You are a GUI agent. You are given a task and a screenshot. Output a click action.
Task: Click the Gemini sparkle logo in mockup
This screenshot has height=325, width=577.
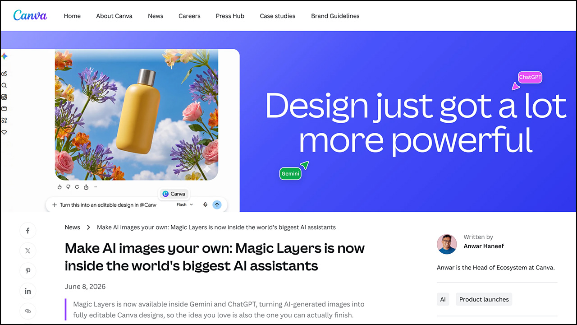4,56
